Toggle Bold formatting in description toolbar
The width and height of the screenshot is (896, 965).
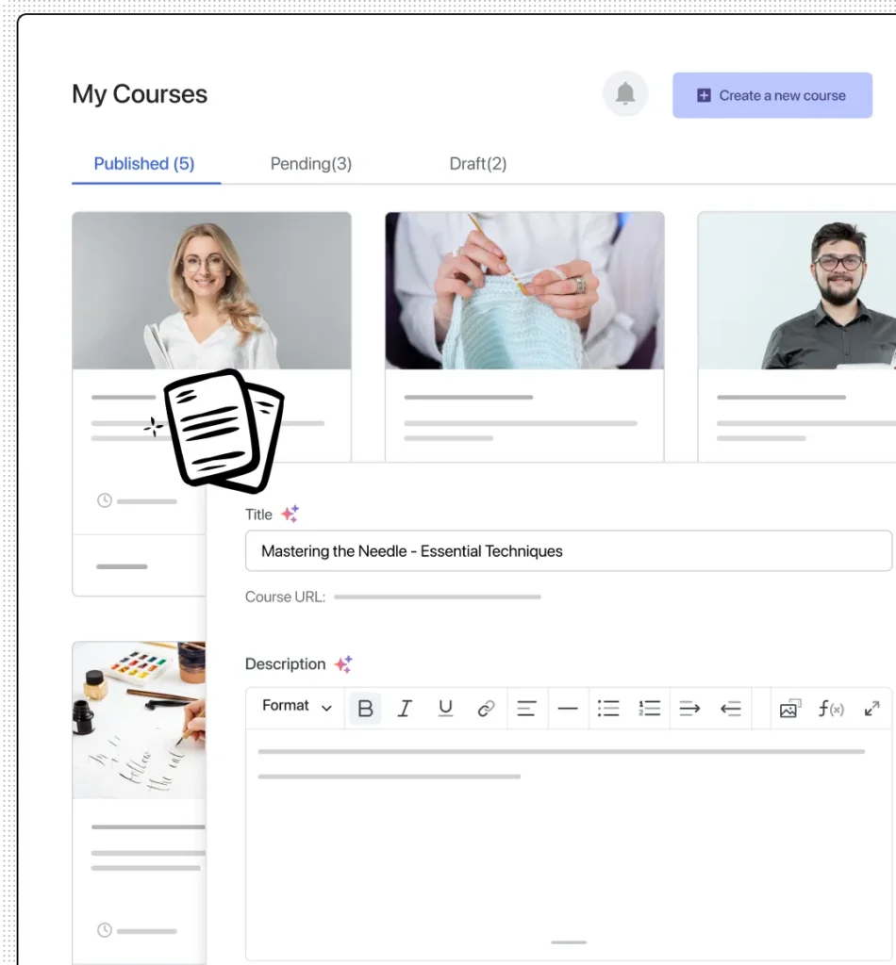365,709
